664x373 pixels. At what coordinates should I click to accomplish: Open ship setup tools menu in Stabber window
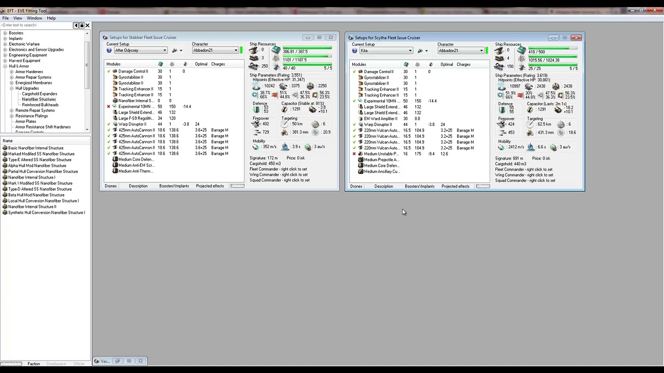[x=177, y=50]
